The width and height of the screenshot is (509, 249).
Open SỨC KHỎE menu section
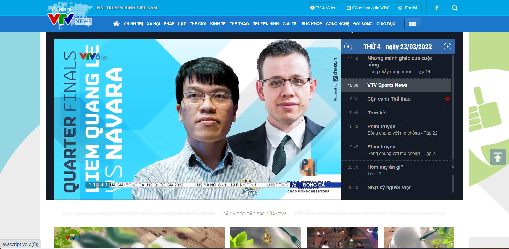(312, 24)
